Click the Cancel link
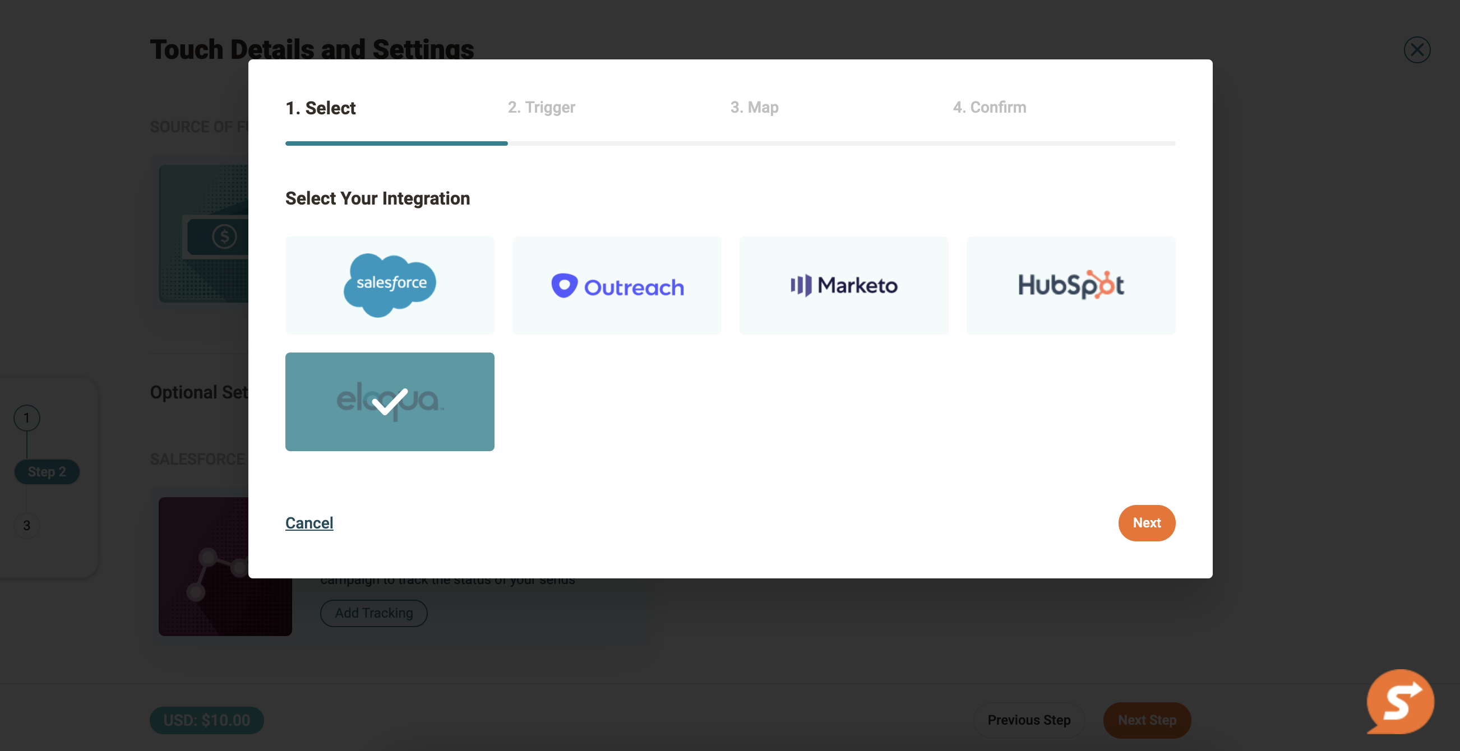Image resolution: width=1460 pixels, height=751 pixels. [x=309, y=522]
